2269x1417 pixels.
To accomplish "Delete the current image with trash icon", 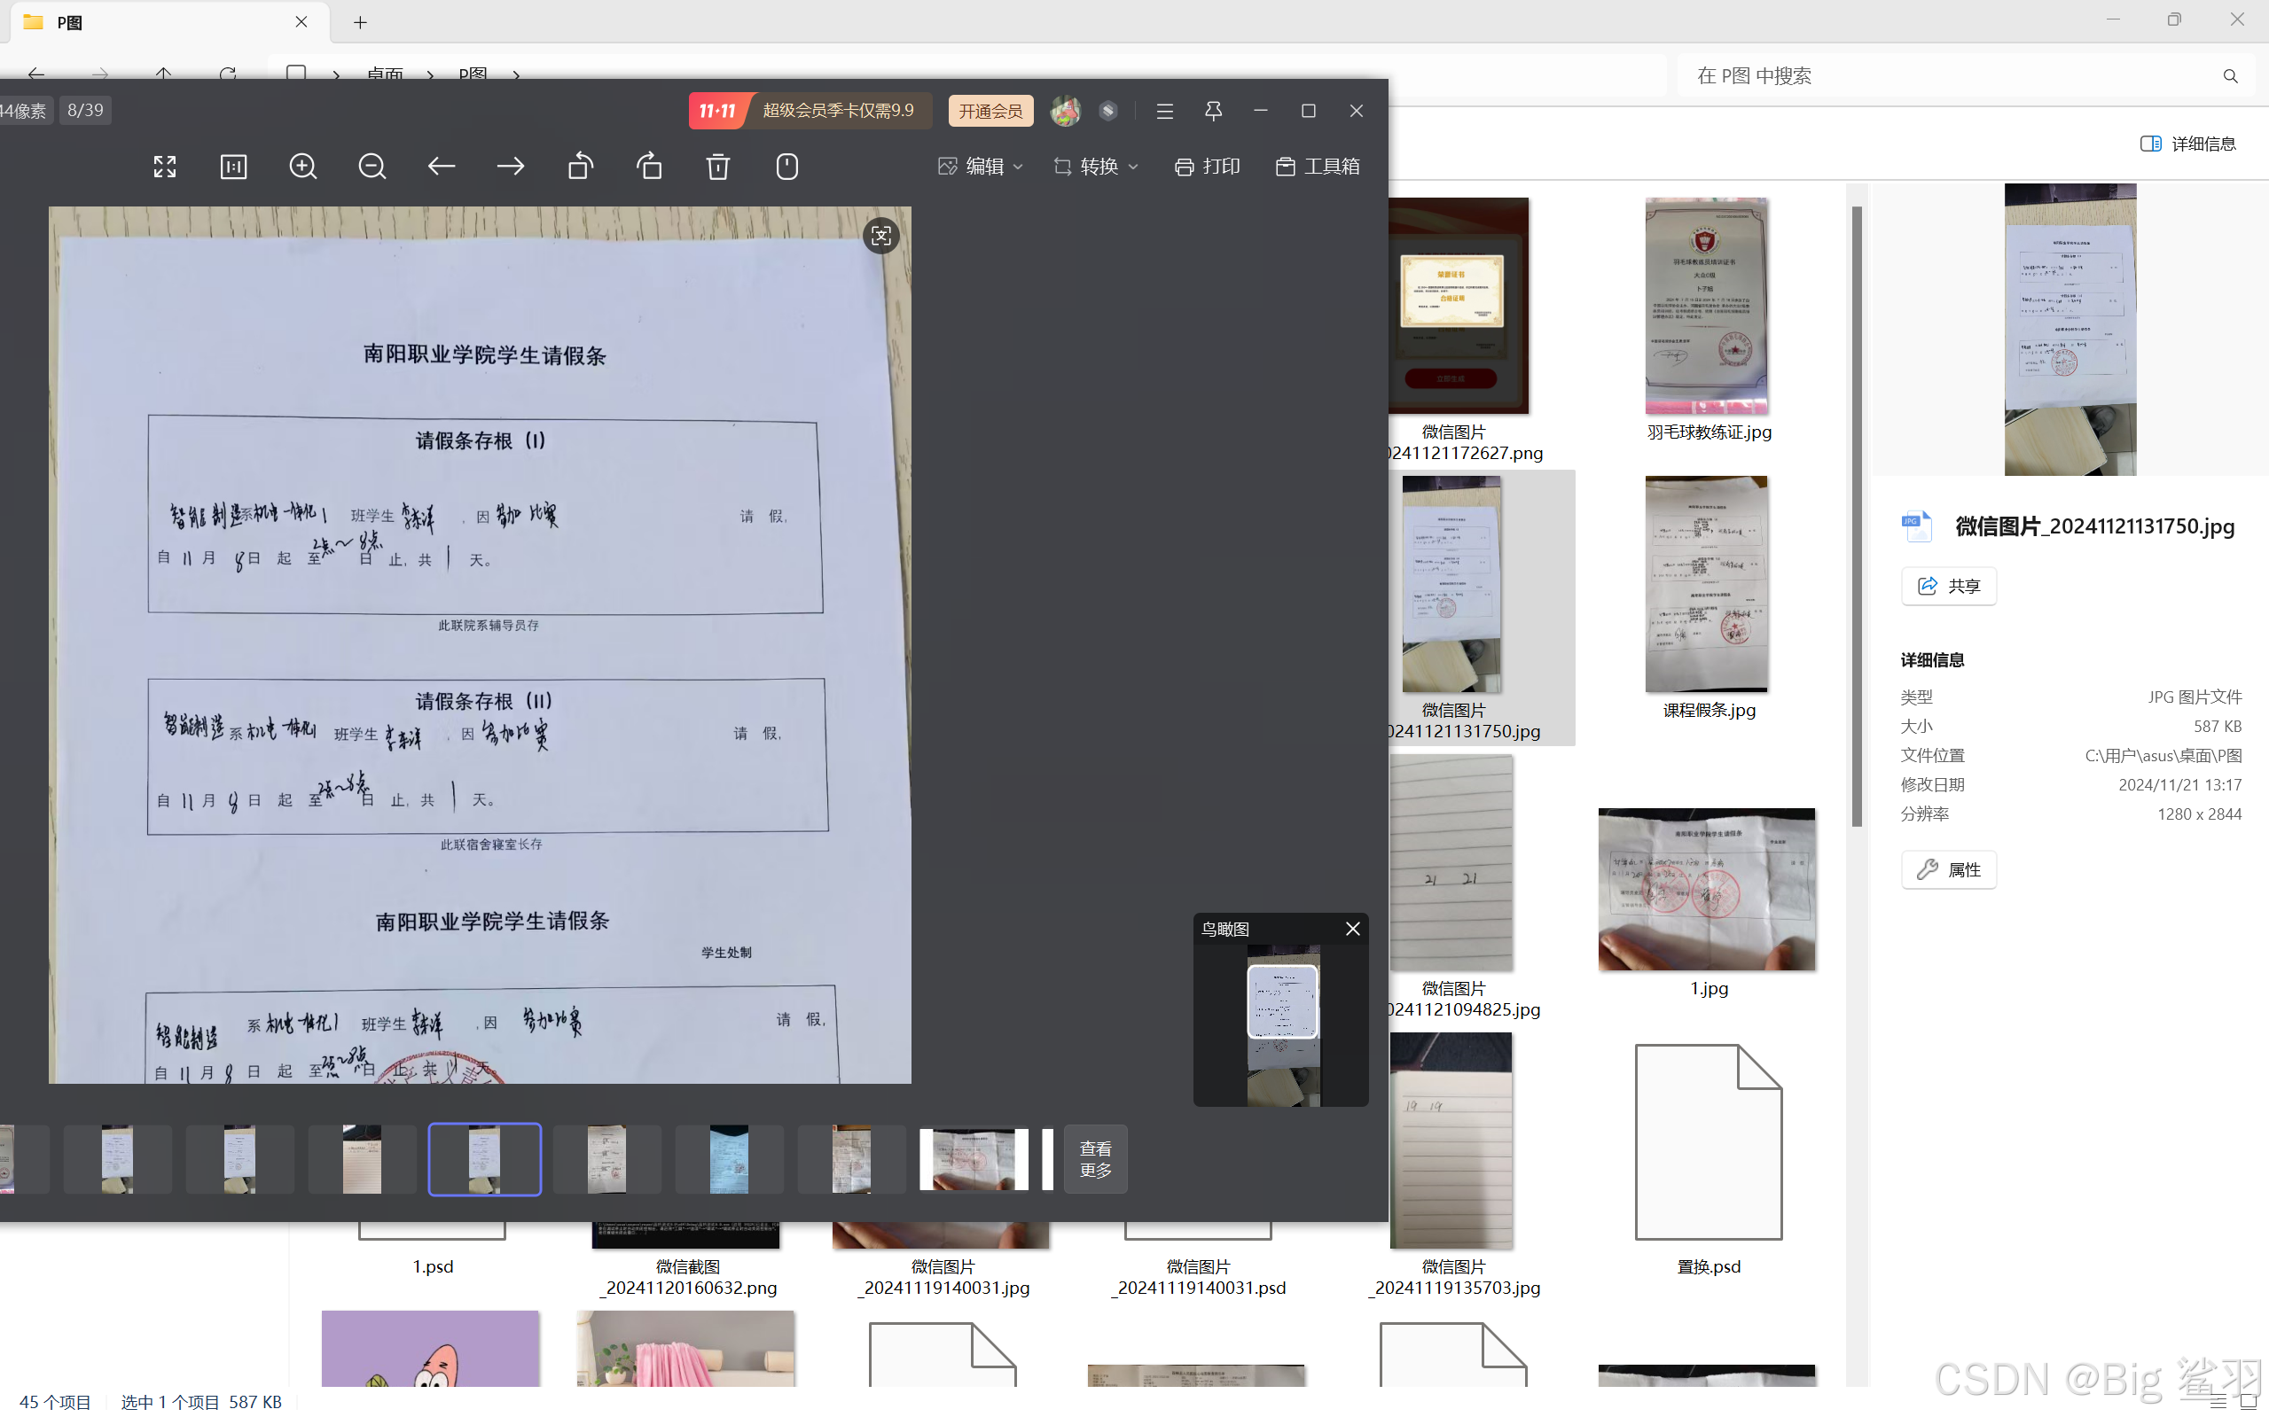I will click(718, 167).
